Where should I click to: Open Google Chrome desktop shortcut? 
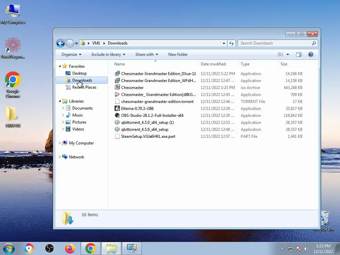tap(13, 85)
